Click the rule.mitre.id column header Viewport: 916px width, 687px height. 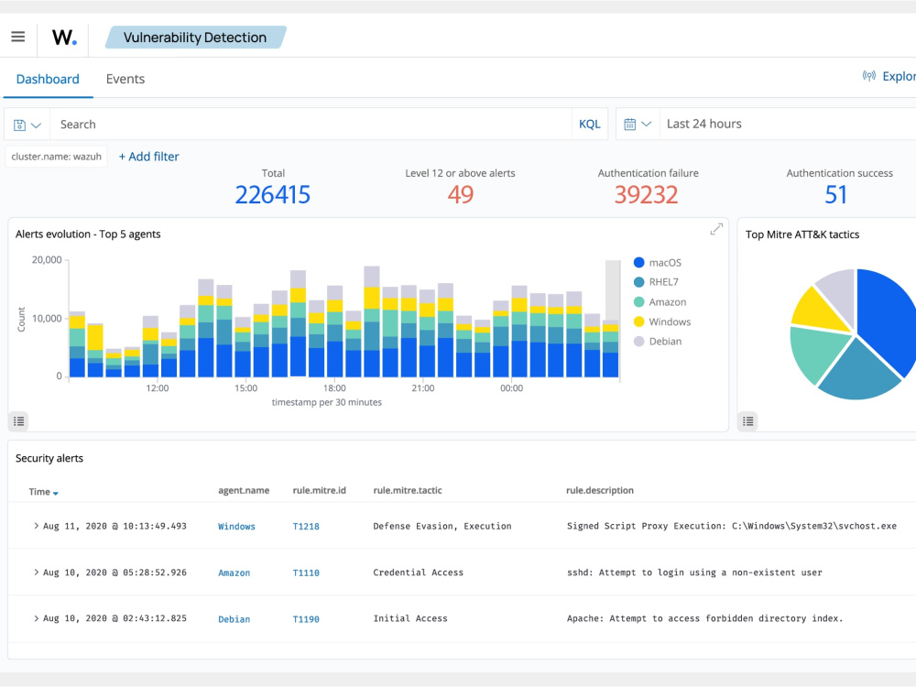(x=319, y=490)
